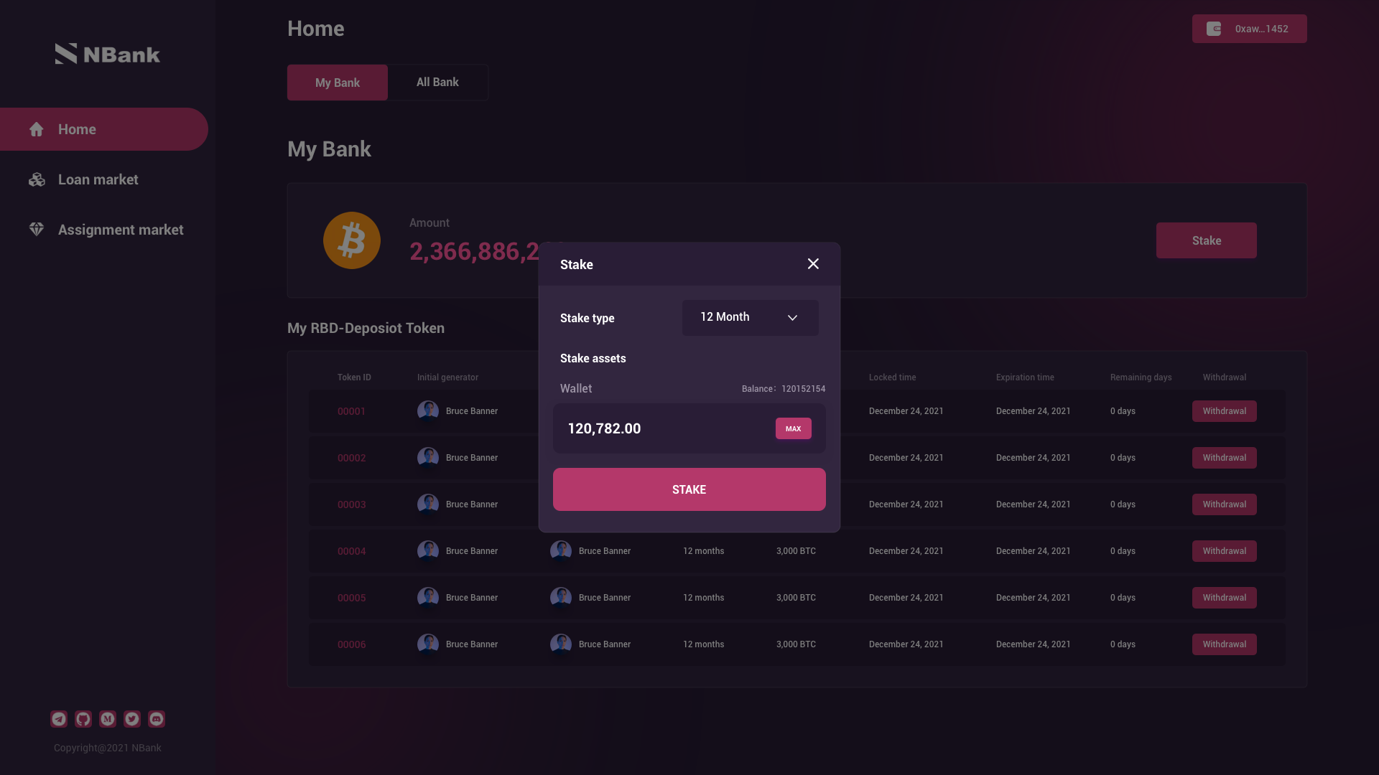The image size is (1379, 775).
Task: Click the MAX amount button
Action: click(x=793, y=428)
